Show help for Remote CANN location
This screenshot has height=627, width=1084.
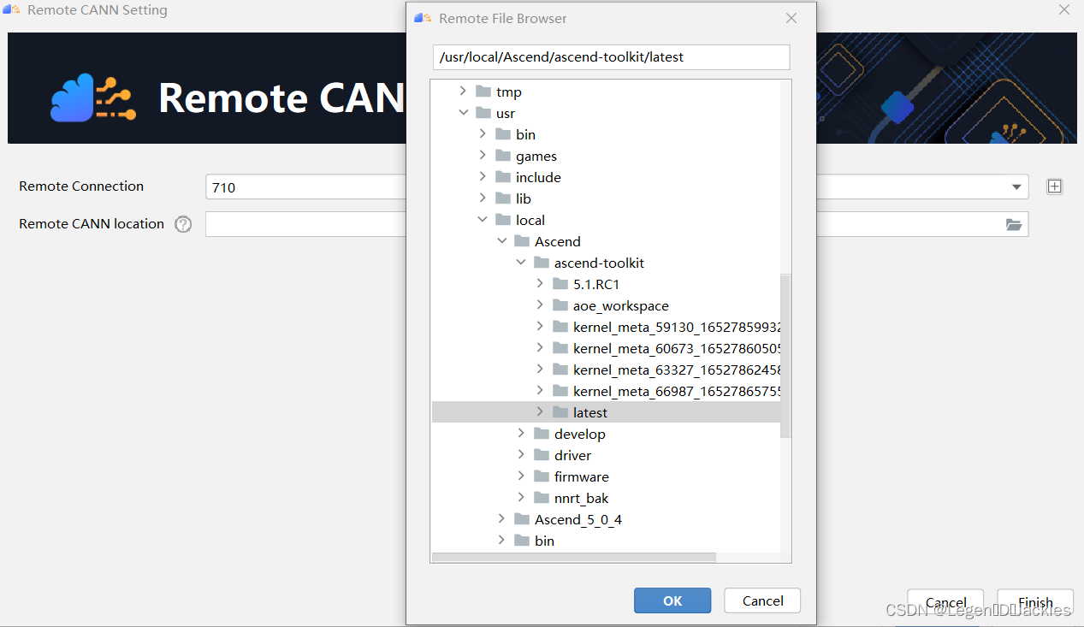[183, 224]
